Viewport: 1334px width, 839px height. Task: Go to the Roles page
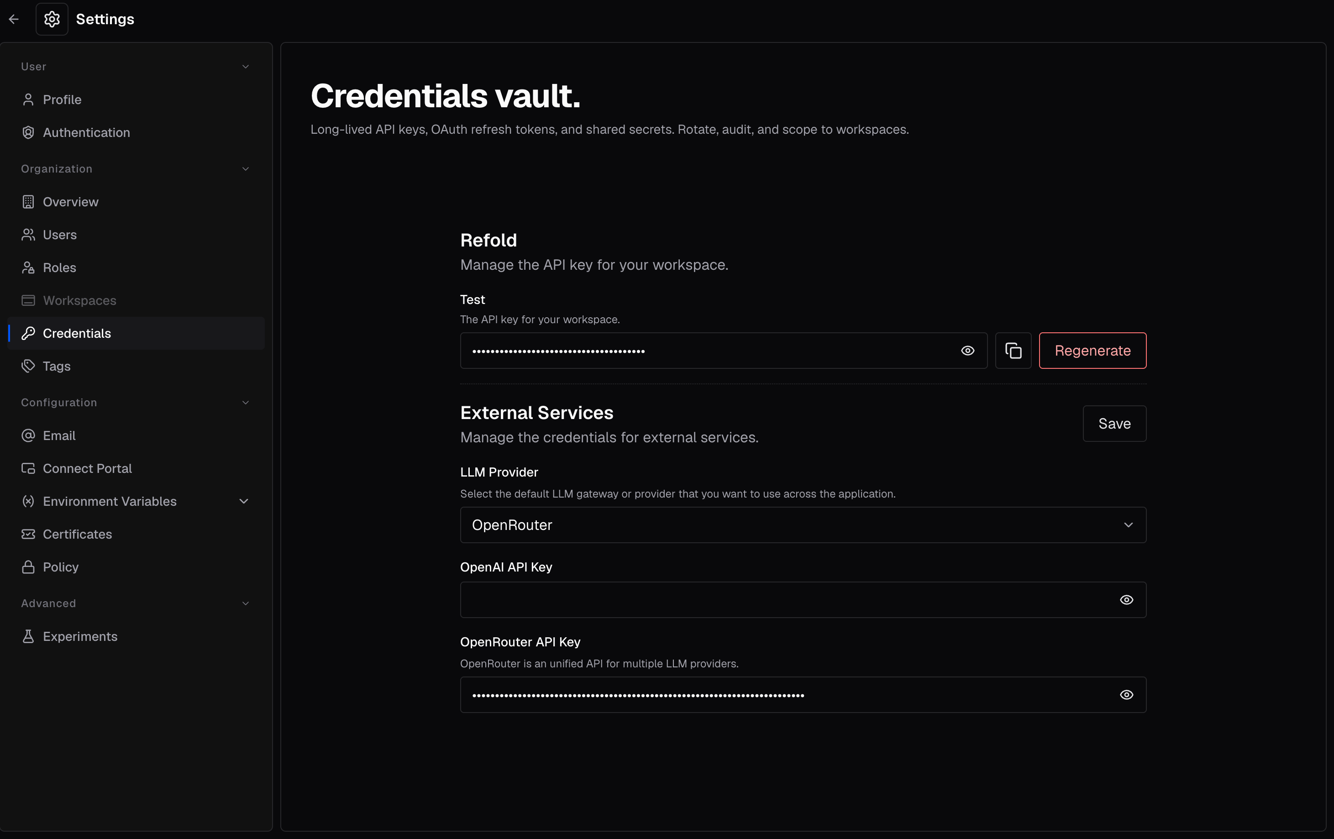tap(137, 267)
